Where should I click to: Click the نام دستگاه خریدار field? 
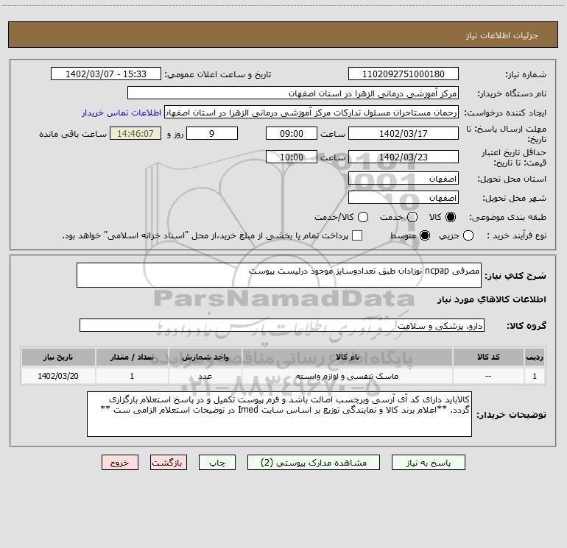point(293,93)
